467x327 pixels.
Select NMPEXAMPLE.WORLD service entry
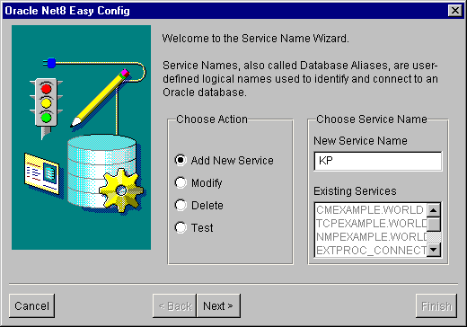tap(371, 237)
